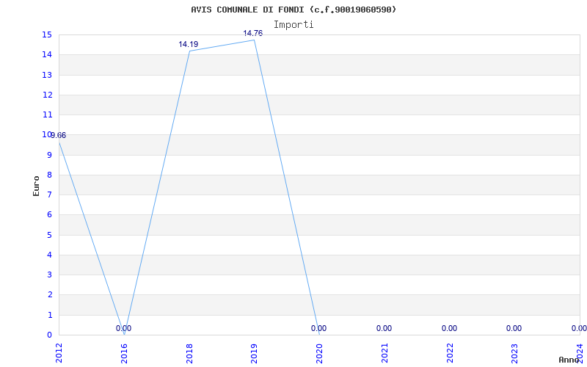Click the 15 tick on Euro axis
This screenshot has height=367, width=587.
[47, 34]
